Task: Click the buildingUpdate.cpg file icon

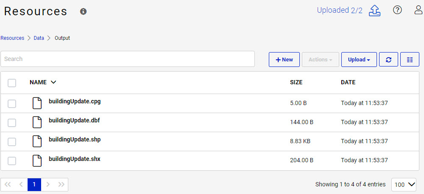Action: click(x=38, y=103)
